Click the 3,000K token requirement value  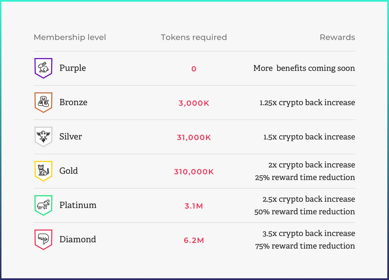click(x=194, y=103)
